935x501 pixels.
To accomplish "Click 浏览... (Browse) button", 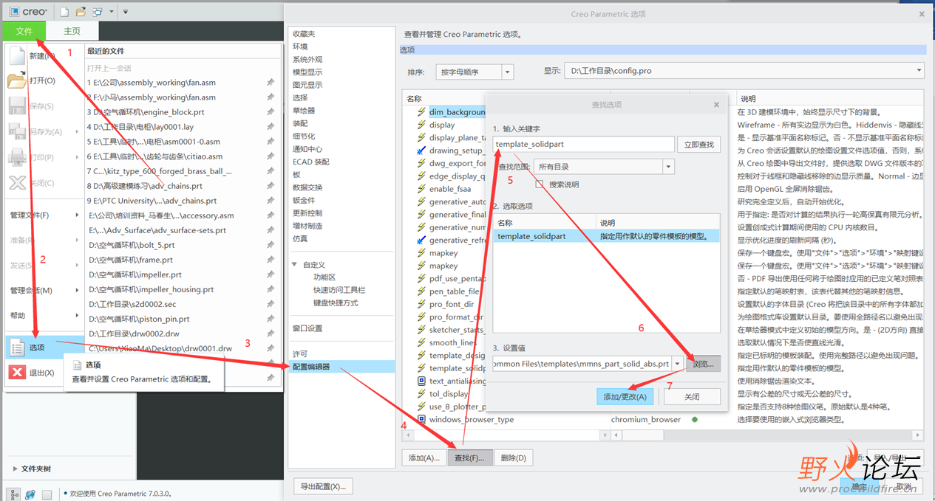I will [x=703, y=363].
